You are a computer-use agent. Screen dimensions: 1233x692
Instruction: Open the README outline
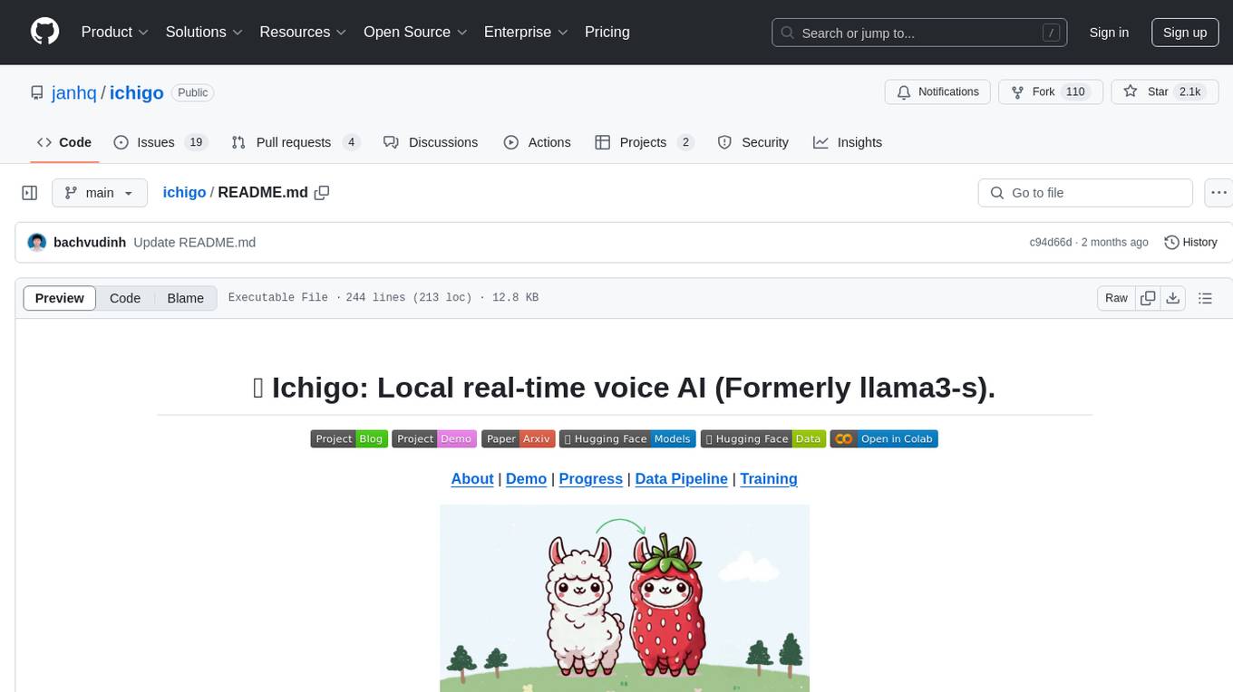click(1205, 298)
